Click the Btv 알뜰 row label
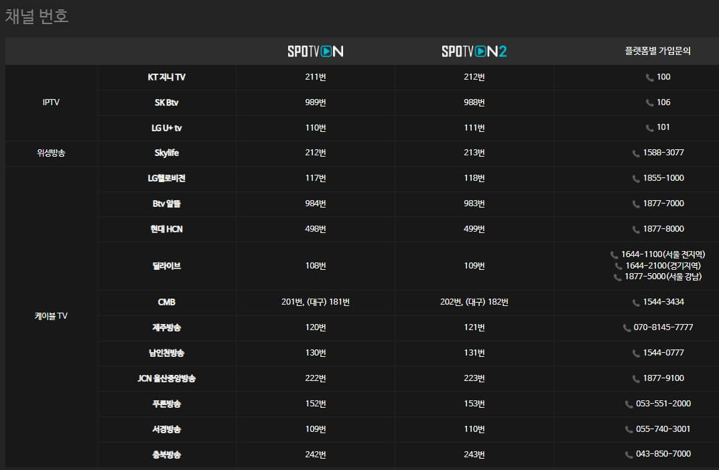 pyautogui.click(x=166, y=204)
